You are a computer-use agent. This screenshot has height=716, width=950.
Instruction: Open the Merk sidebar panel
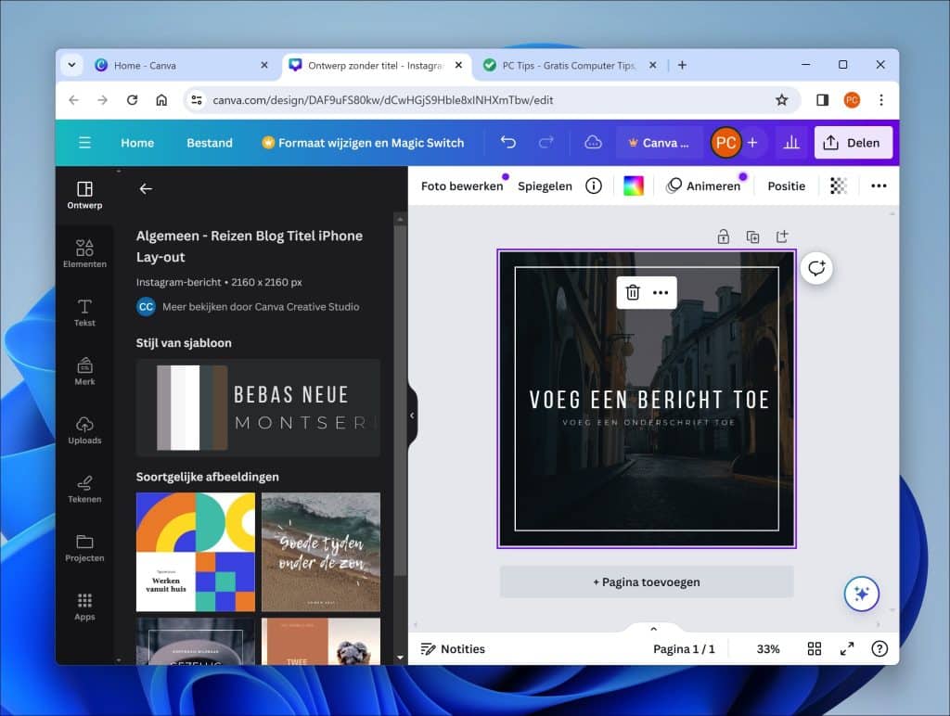[x=84, y=371]
